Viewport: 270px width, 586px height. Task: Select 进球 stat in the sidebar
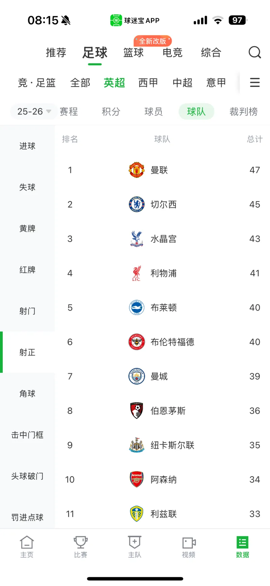[27, 146]
